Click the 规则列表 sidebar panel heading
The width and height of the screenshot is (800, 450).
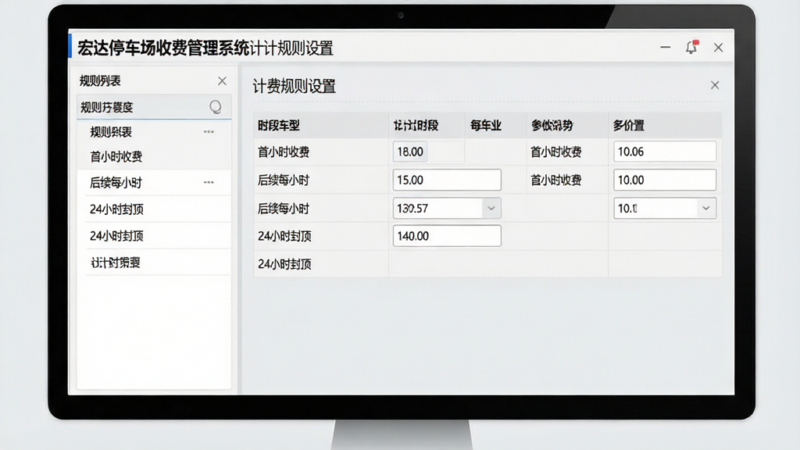[100, 80]
